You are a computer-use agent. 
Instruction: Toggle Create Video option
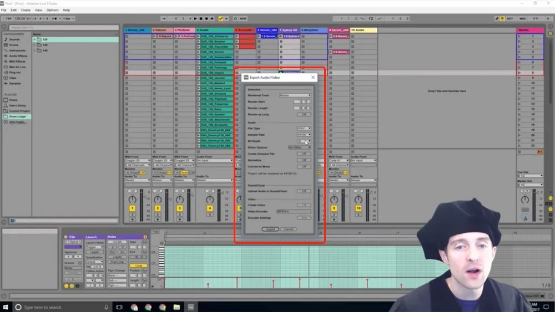[x=304, y=205]
